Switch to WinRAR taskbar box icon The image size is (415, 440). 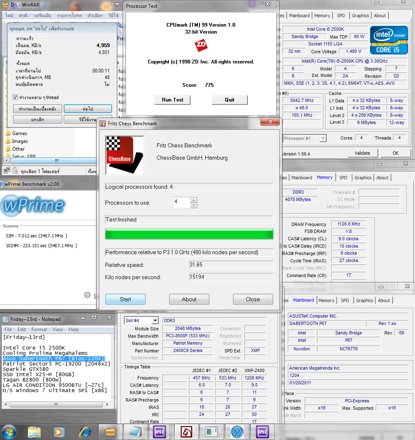tap(110, 432)
